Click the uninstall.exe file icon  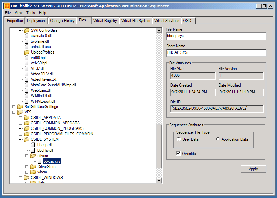pyautogui.click(x=27, y=47)
